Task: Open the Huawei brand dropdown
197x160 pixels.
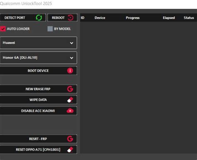Action: (x=38, y=43)
